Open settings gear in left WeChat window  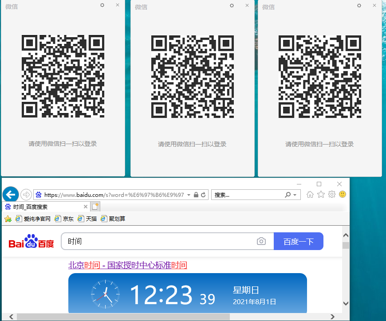pos(102,5)
